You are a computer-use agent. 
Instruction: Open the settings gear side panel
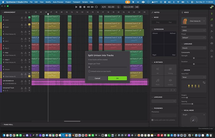click(212, 56)
